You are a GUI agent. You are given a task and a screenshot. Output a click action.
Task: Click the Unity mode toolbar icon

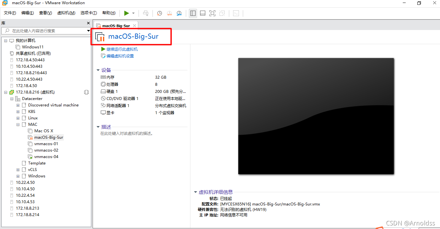222,13
